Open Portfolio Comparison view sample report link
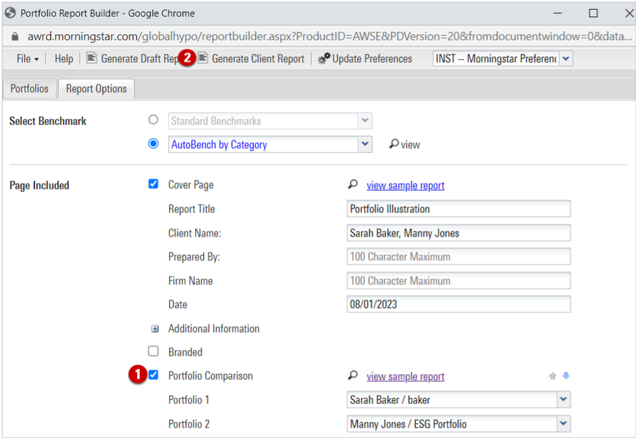The width and height of the screenshot is (636, 438). [x=405, y=377]
